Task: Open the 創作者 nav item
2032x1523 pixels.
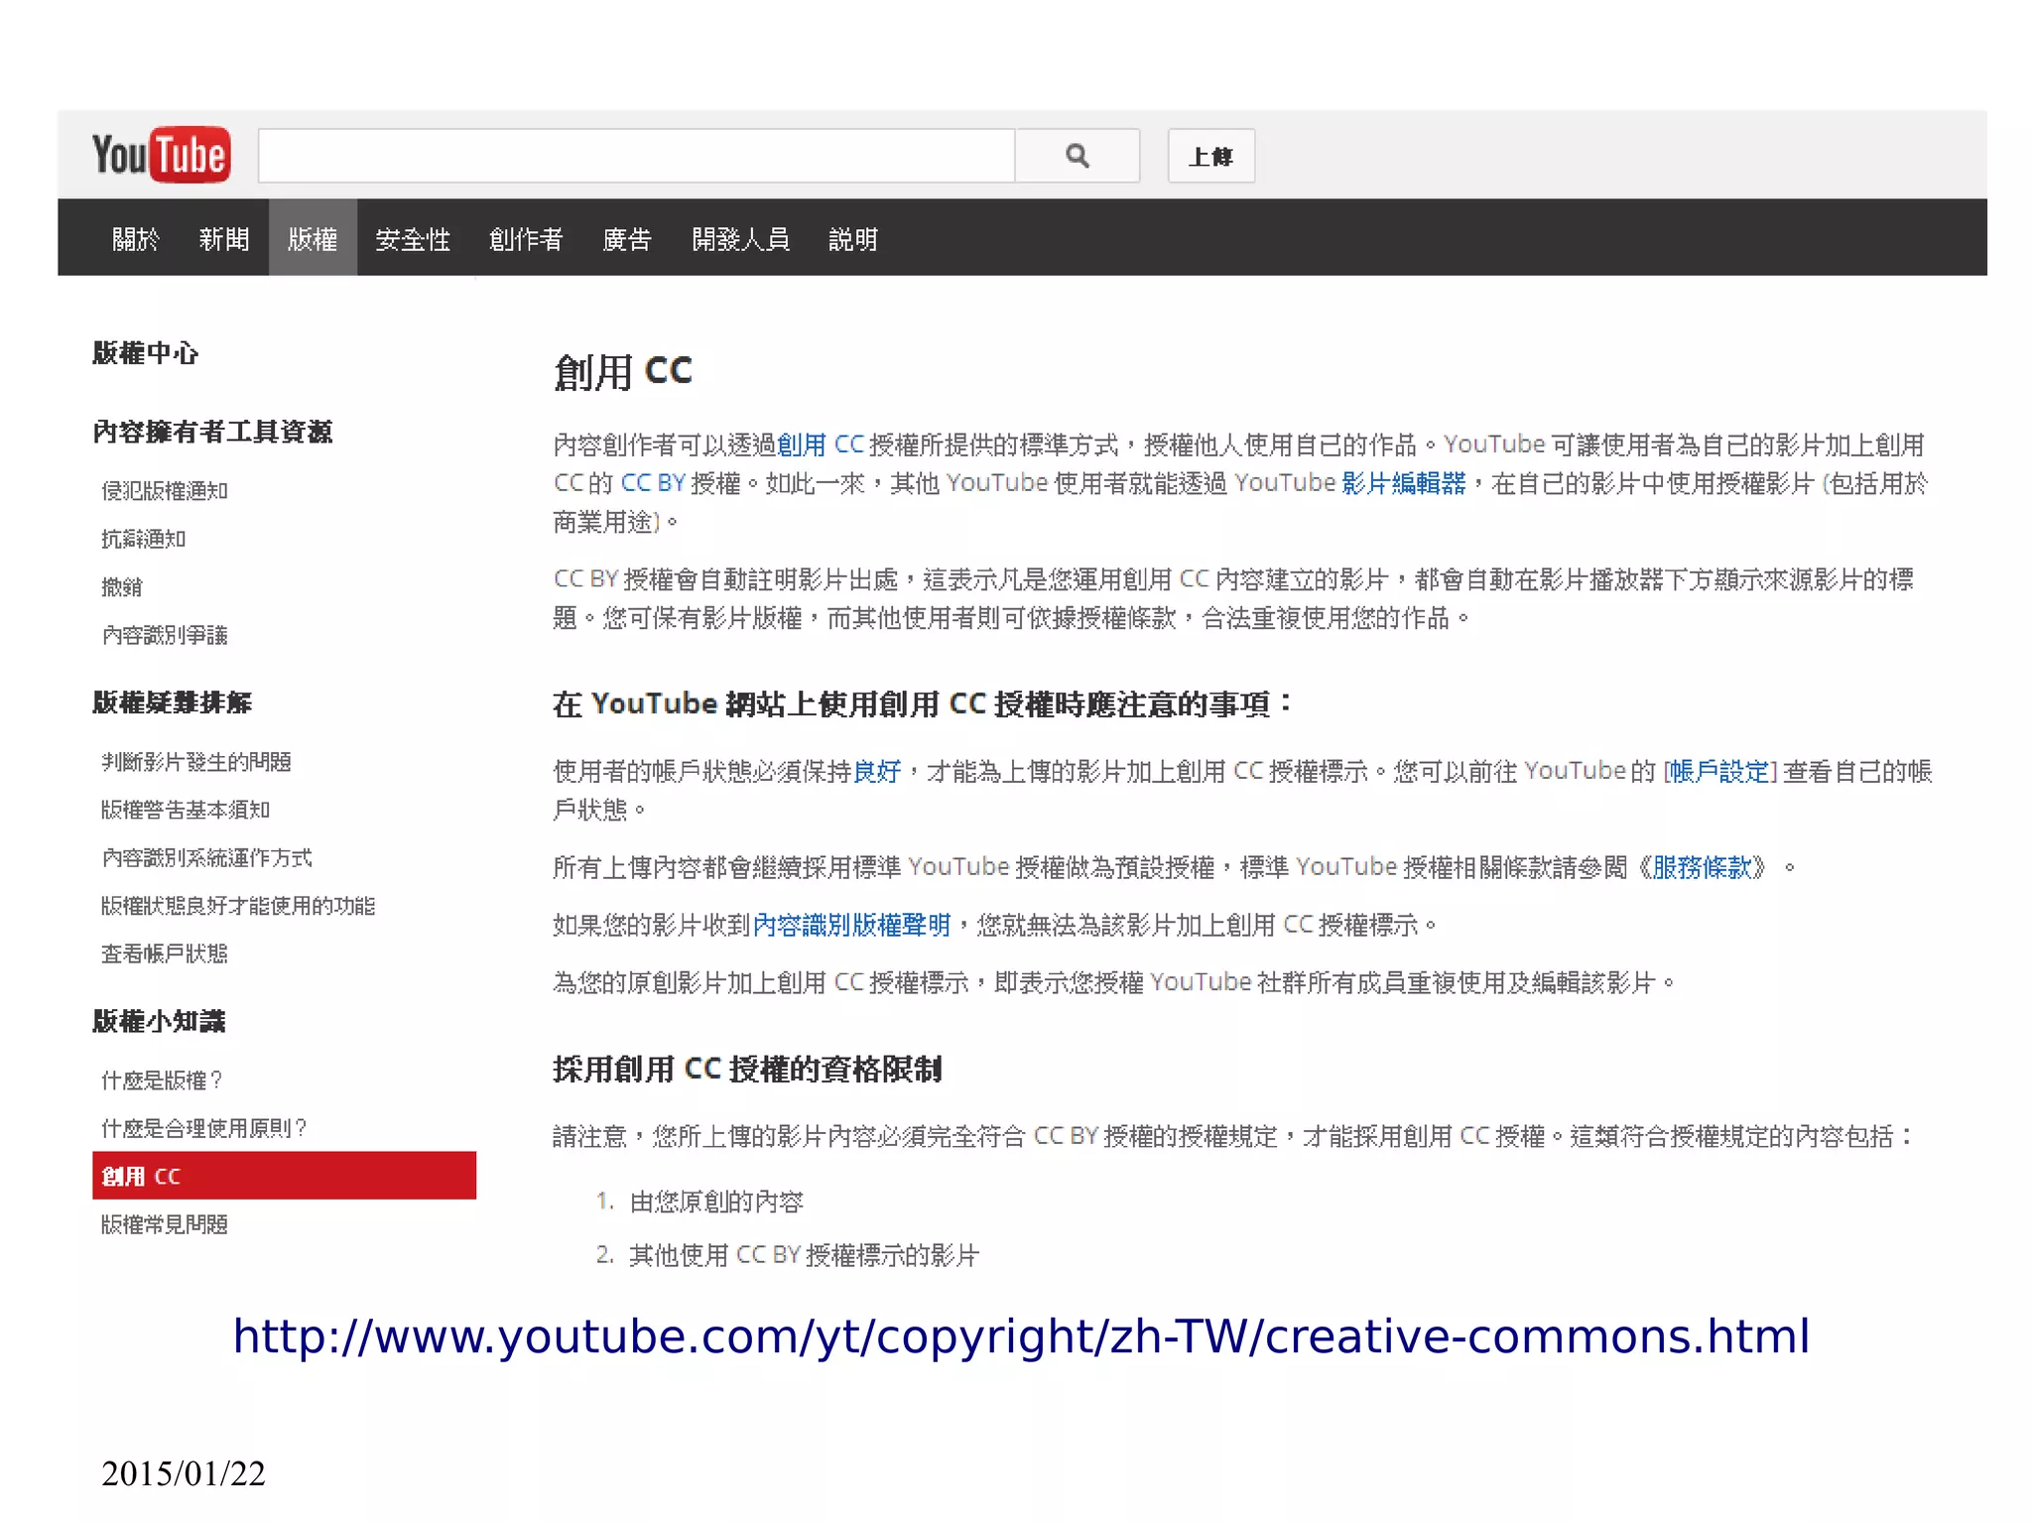Action: pos(526,239)
